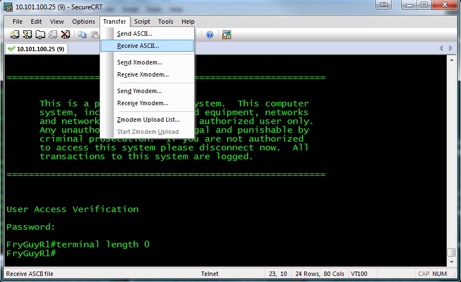Open the Help menu
This screenshot has height=282, width=461.
point(188,21)
